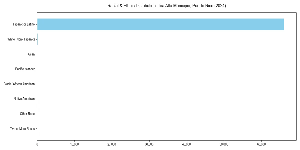Click the Hispanic or Latino bar
Viewport: 300px width, 150px height.
tap(160, 24)
